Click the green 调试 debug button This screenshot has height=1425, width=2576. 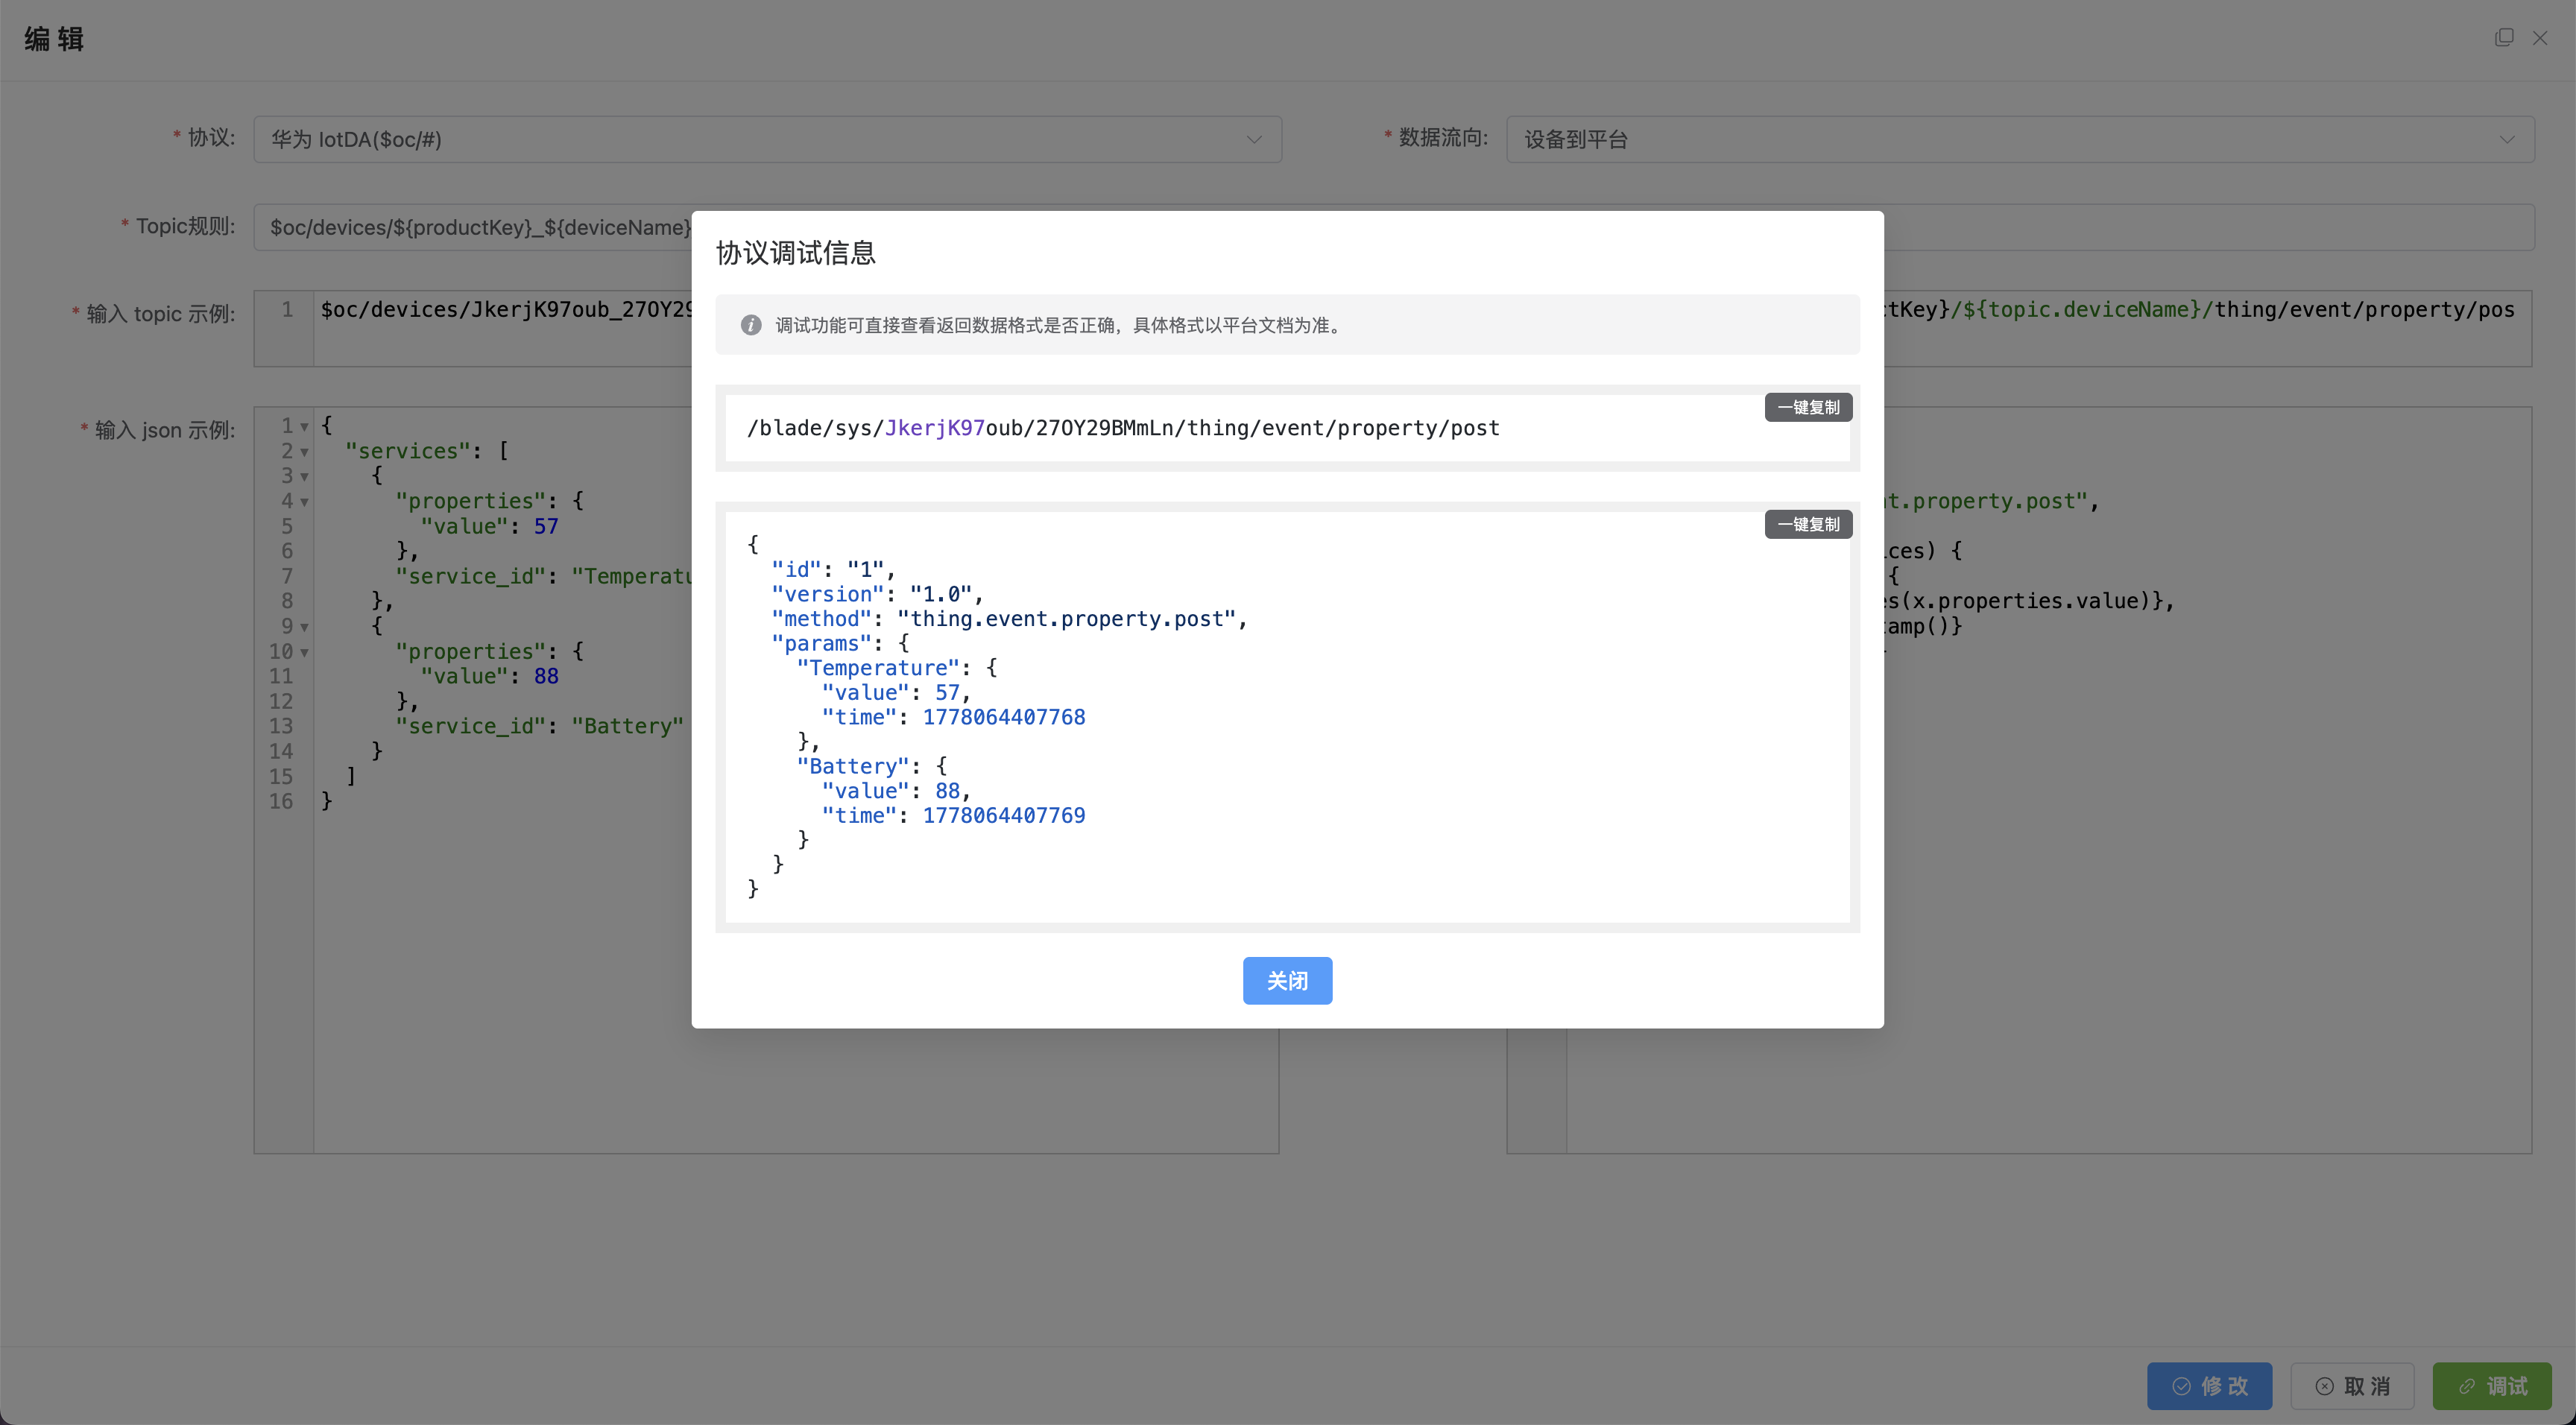(2492, 1385)
